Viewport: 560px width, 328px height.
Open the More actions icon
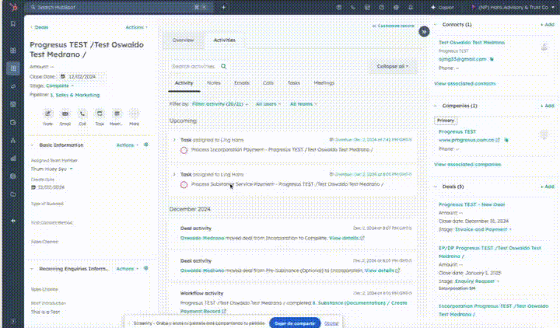click(134, 113)
